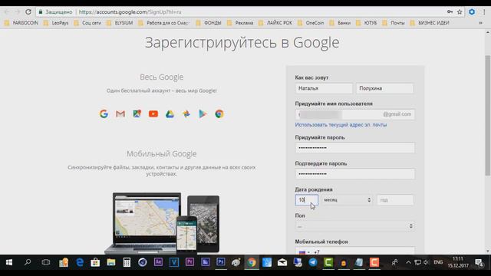This screenshot has height=276, width=491.
Task: Open the 'Реклама' bookmarks folder
Action: pos(240,23)
